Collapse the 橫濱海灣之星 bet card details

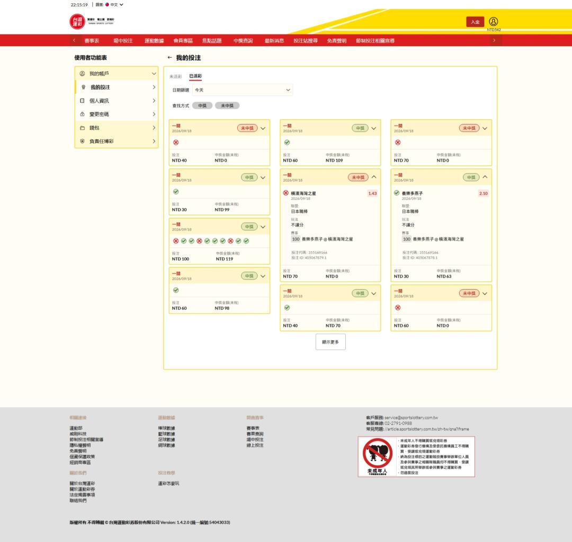374,177
